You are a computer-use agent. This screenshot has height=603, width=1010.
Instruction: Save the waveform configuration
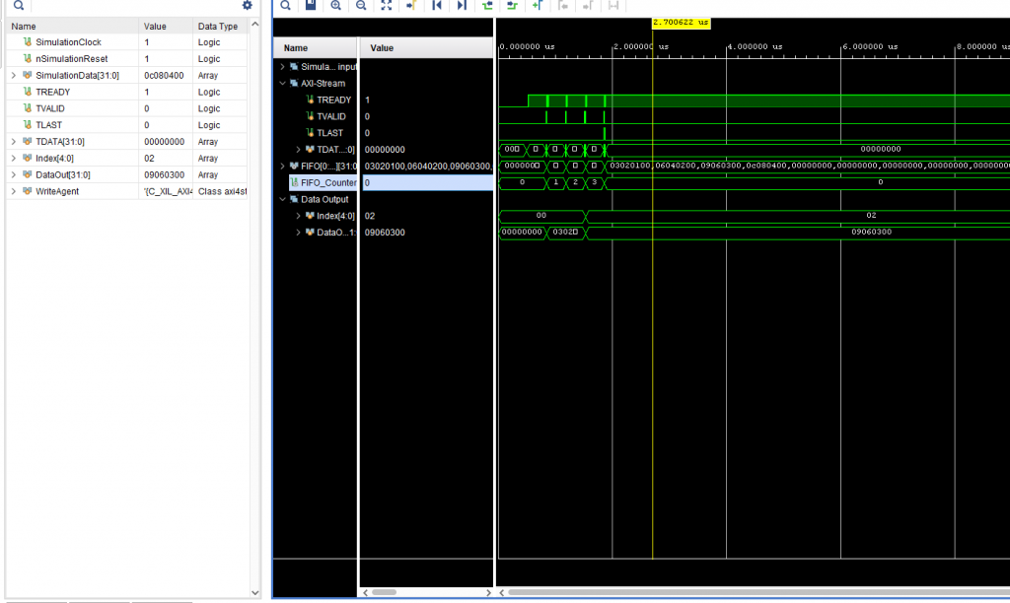[310, 6]
